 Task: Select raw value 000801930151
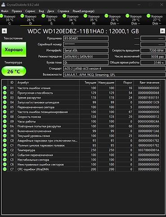pos(149,98)
